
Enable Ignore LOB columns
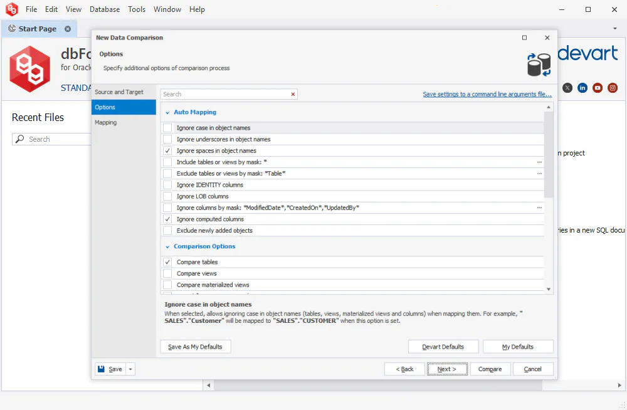[x=167, y=196]
